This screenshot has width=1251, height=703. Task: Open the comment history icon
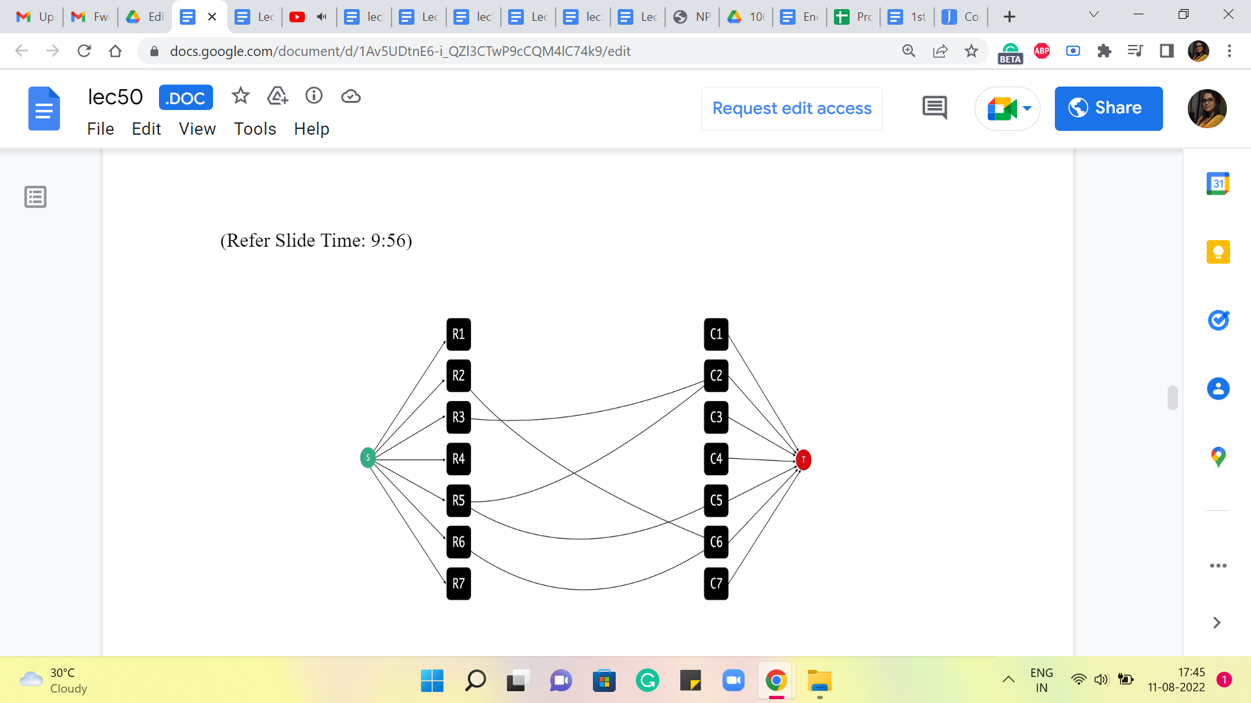934,108
